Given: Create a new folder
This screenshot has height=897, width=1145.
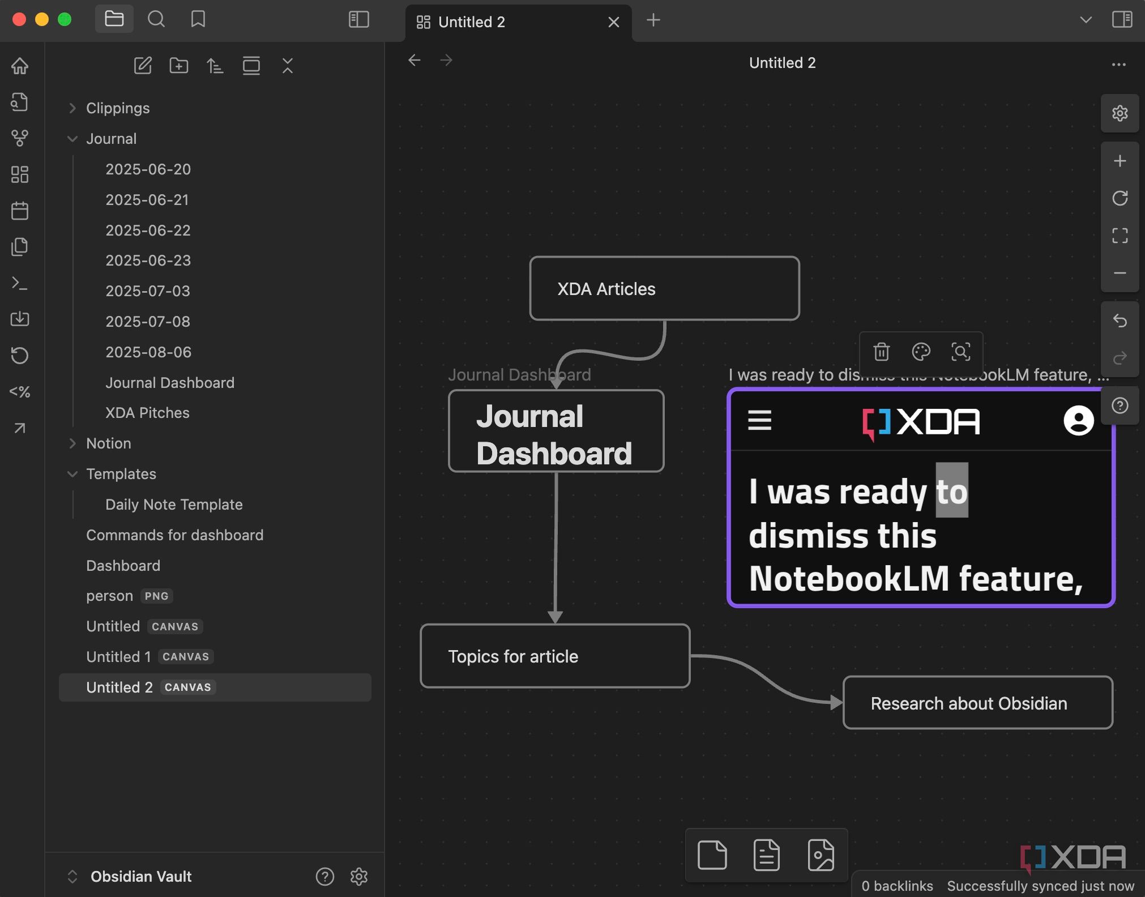Looking at the screenshot, I should (x=179, y=66).
